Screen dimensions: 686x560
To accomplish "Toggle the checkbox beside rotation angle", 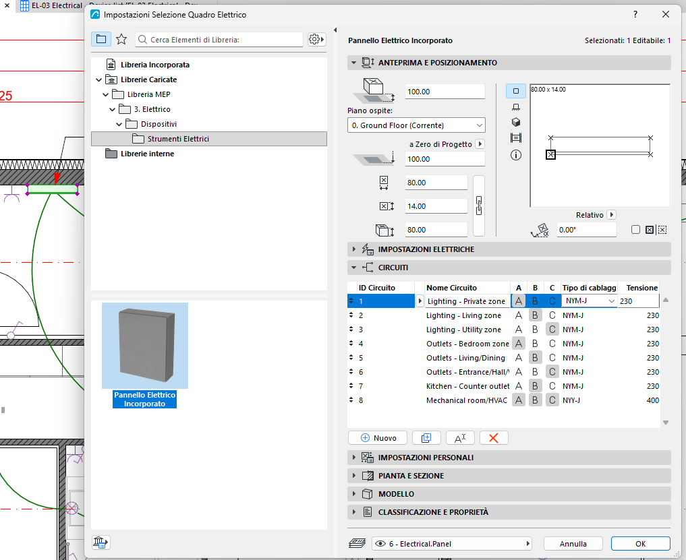I will [635, 230].
